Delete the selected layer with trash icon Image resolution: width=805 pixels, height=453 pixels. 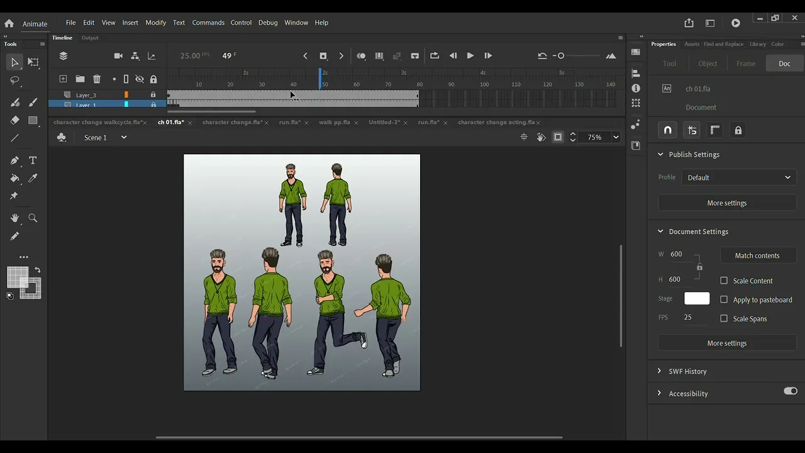97,79
